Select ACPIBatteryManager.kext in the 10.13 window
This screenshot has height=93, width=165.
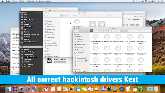(96, 39)
